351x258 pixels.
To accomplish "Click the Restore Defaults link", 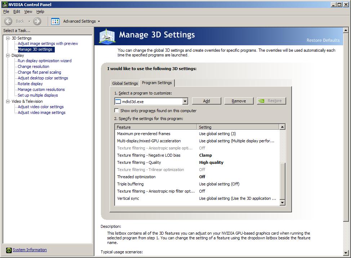I will pyautogui.click(x=323, y=40).
